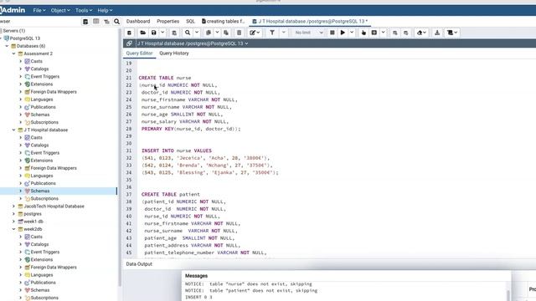This screenshot has height=301, width=536.
Task: Download query results as CSV
Action: [x=437, y=33]
